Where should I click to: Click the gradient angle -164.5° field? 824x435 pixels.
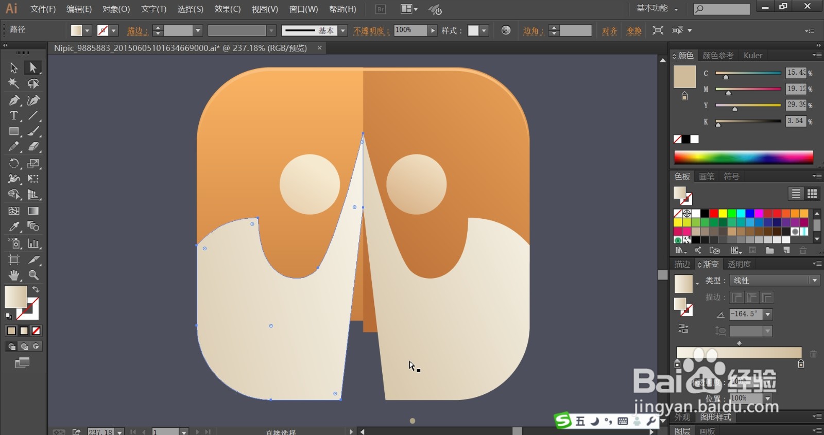click(x=747, y=314)
